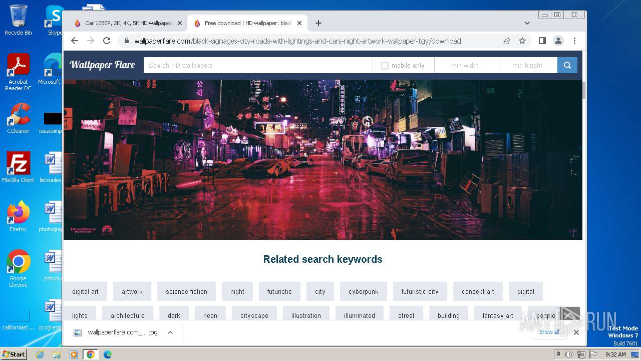Image resolution: width=641 pixels, height=361 pixels.
Task: Select the building keyword
Action: point(449,314)
